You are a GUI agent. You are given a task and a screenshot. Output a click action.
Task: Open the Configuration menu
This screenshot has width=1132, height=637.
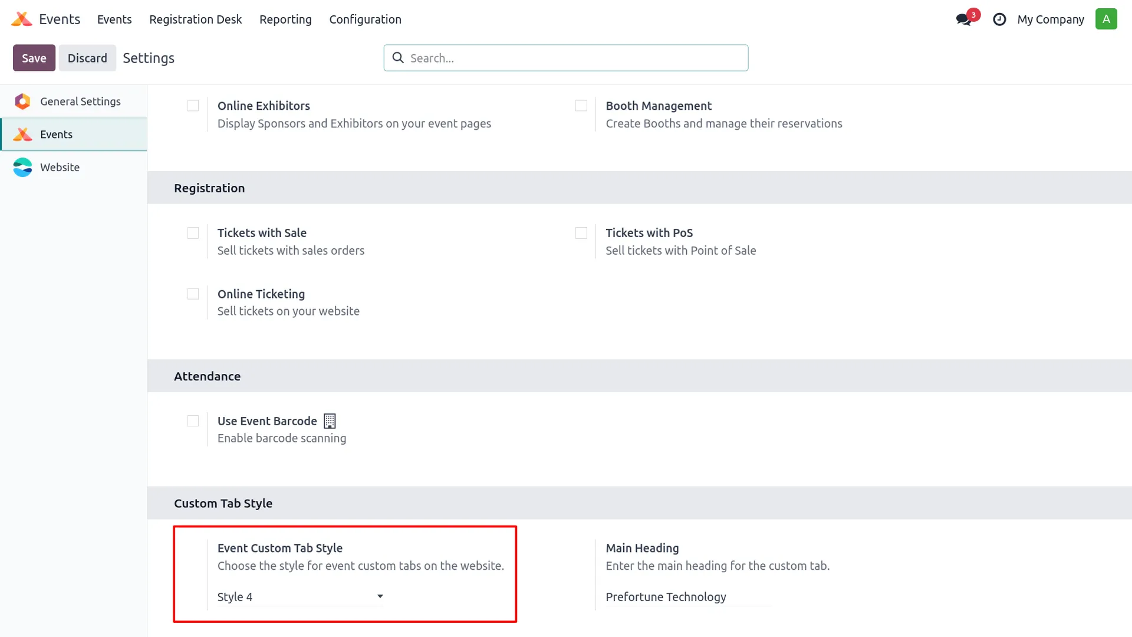point(365,19)
